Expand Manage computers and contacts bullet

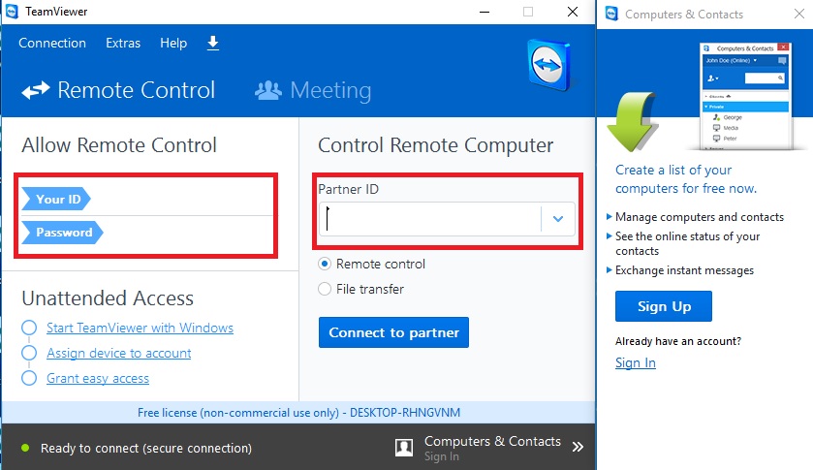[610, 217]
